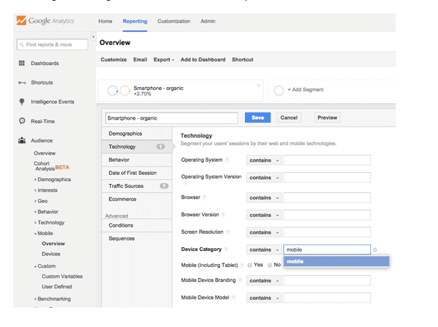Image resolution: width=438 pixels, height=327 pixels.
Task: Tick the Yes checkbox for Mobile (Including Tablet)
Action: [x=250, y=265]
